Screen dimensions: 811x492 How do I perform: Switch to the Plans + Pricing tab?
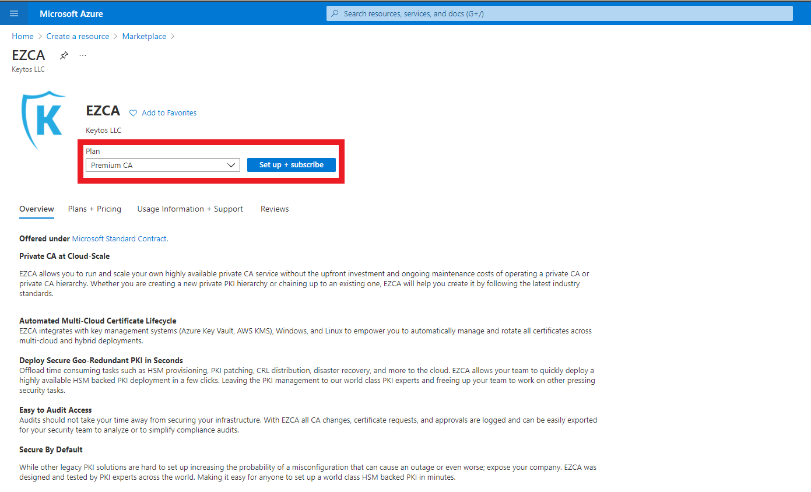point(94,209)
